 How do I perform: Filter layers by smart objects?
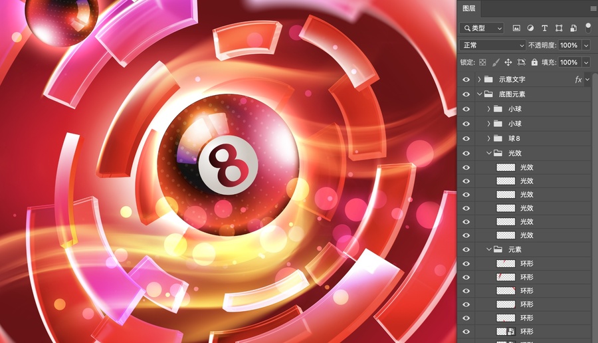click(573, 28)
